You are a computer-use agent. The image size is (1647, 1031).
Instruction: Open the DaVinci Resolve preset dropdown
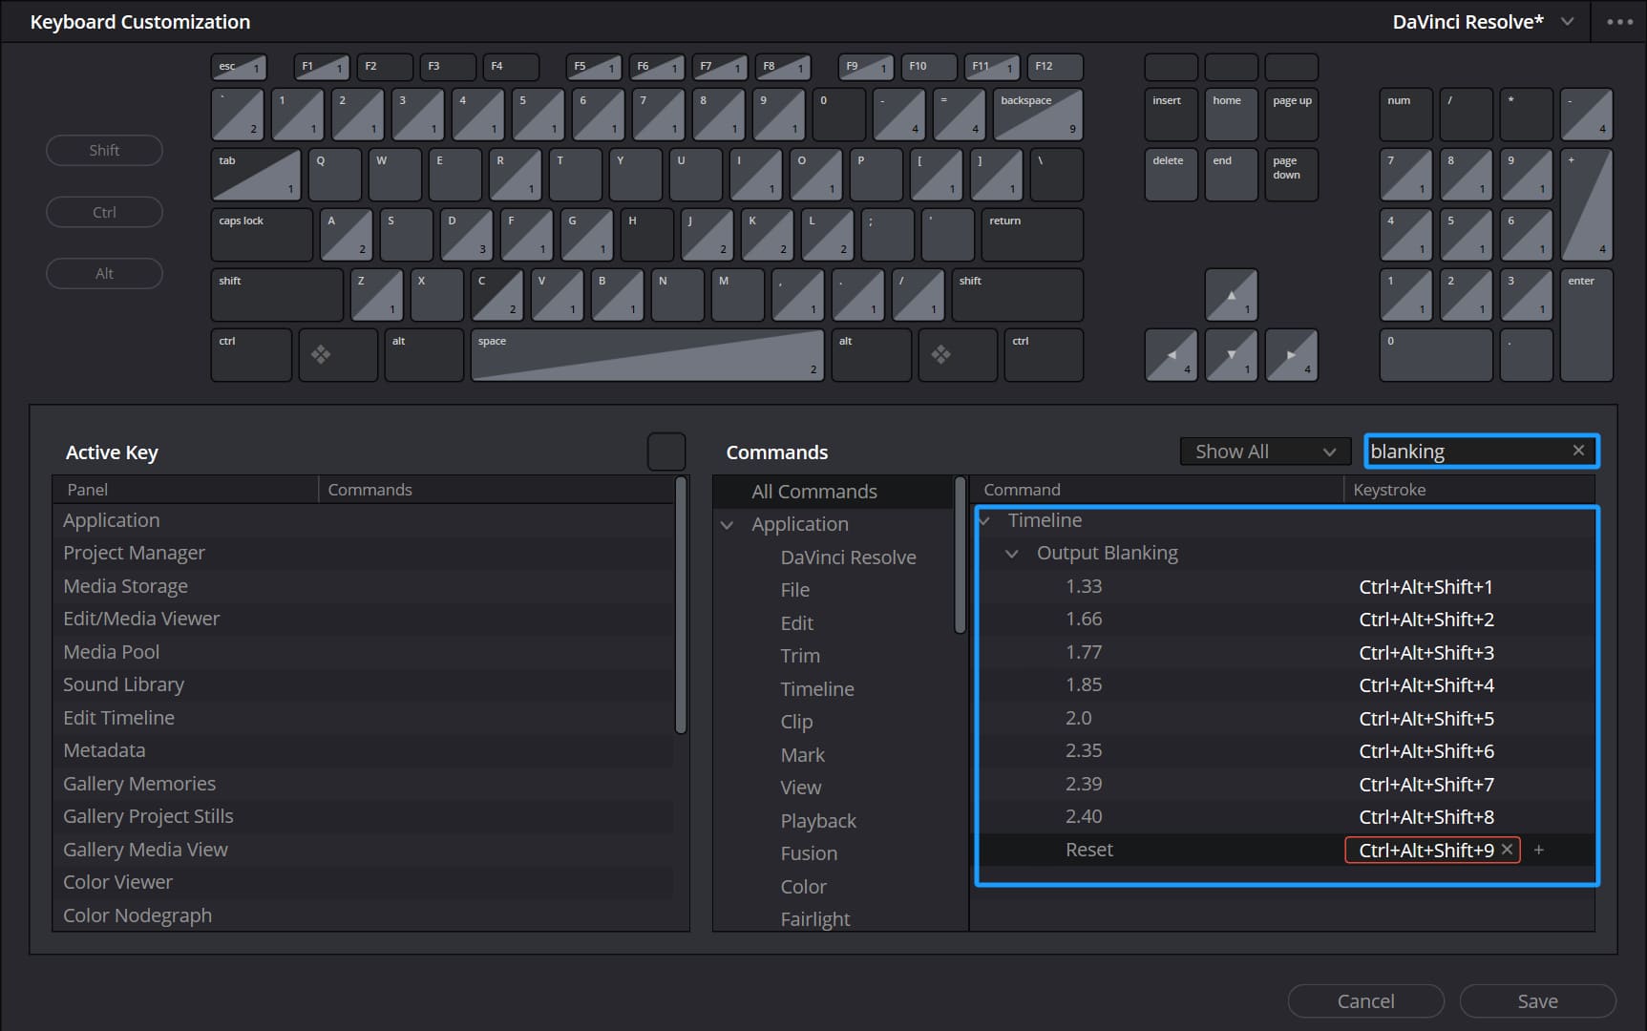tap(1482, 22)
